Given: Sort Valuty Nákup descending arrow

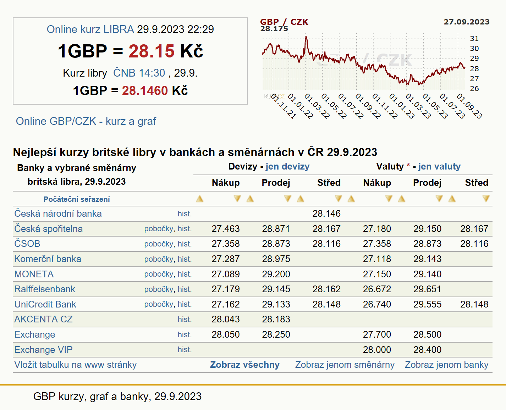Looking at the screenshot, I should [x=389, y=199].
